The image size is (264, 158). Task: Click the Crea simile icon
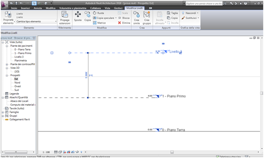pyautogui.click(x=137, y=18)
